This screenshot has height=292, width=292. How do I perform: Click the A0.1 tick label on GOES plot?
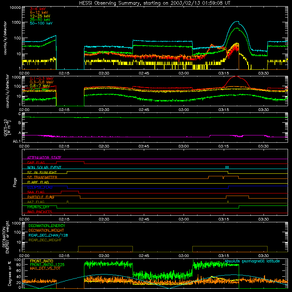tap(17, 142)
